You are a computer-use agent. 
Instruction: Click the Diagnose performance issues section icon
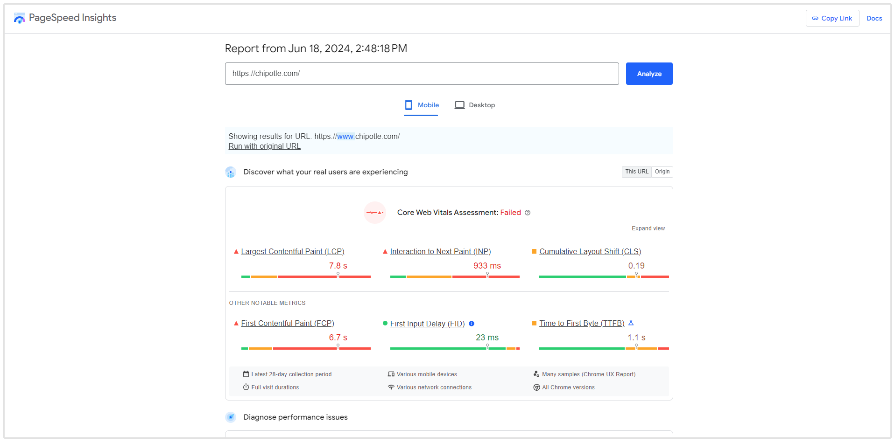231,417
